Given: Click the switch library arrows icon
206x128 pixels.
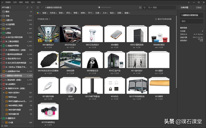Looking at the screenshot, I should (x=27, y=8).
